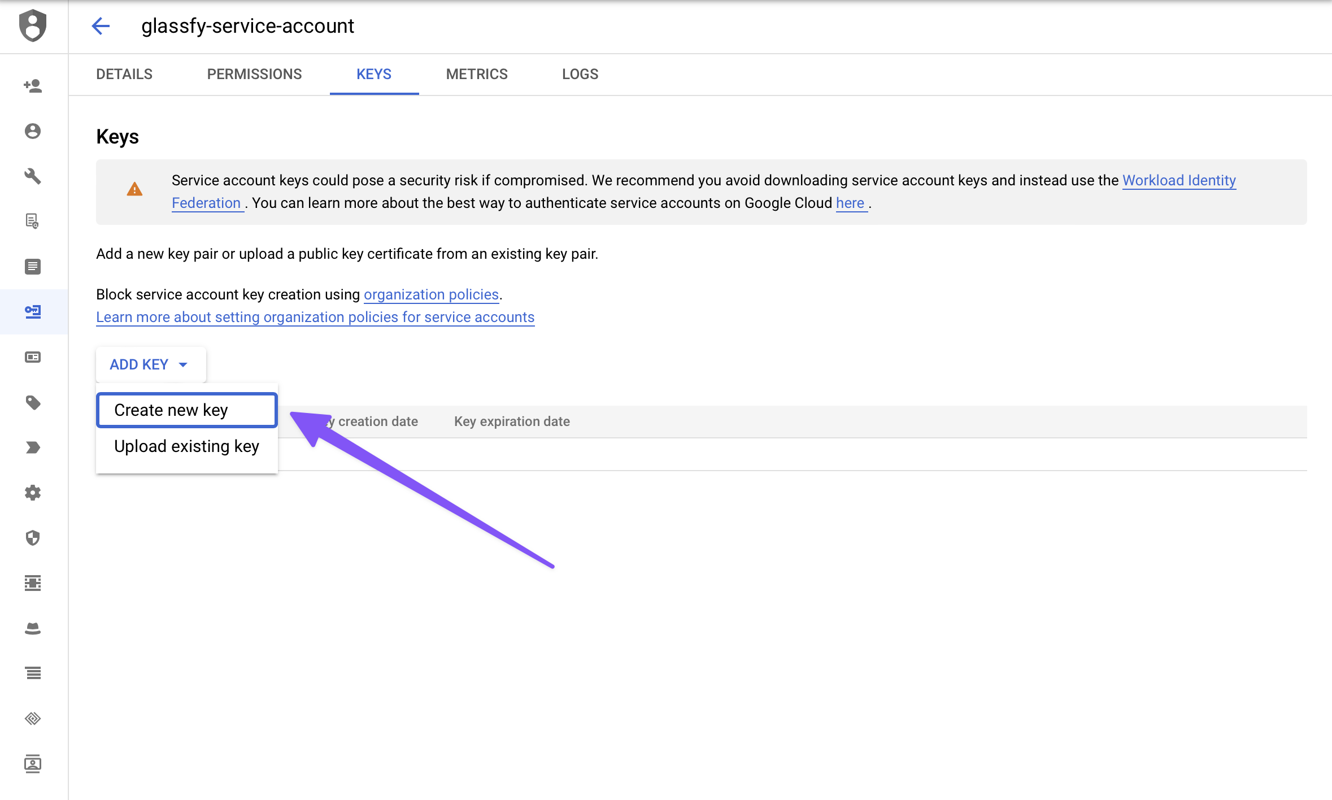Click the wrench troubleshooter sidebar icon

click(33, 176)
